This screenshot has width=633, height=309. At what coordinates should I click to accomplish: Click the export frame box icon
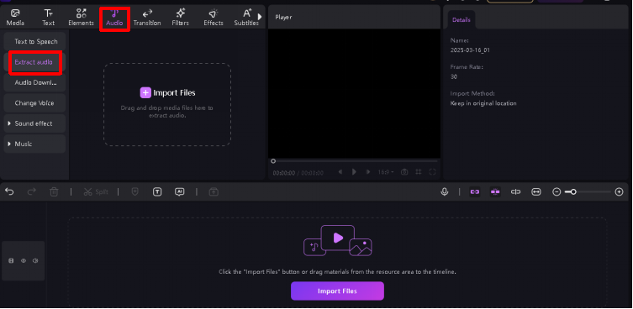(214, 192)
